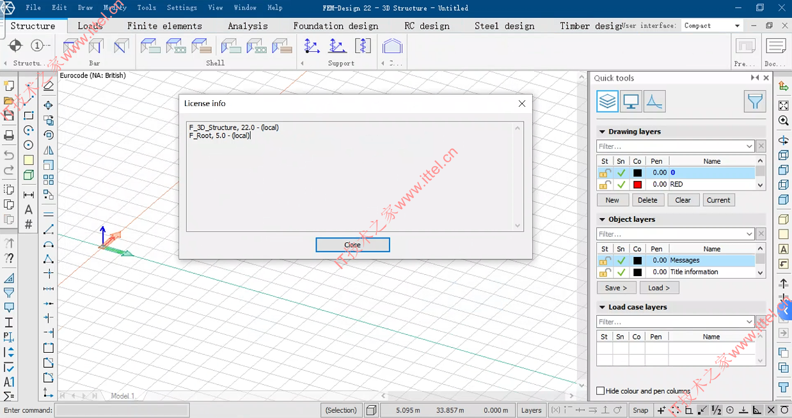Select the Beam tool in Bar group
The height and width of the screenshot is (418, 792).
pos(71,47)
